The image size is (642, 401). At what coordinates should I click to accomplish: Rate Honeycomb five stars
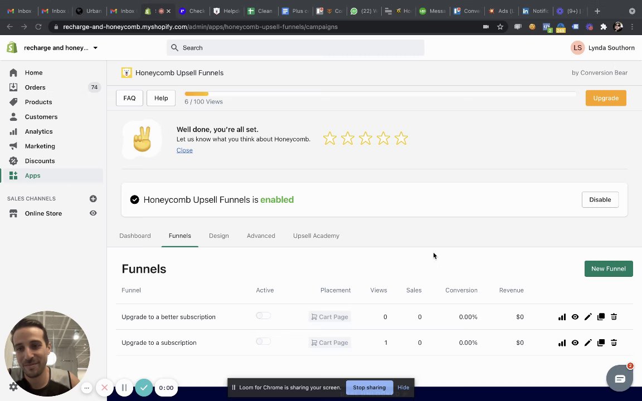401,138
